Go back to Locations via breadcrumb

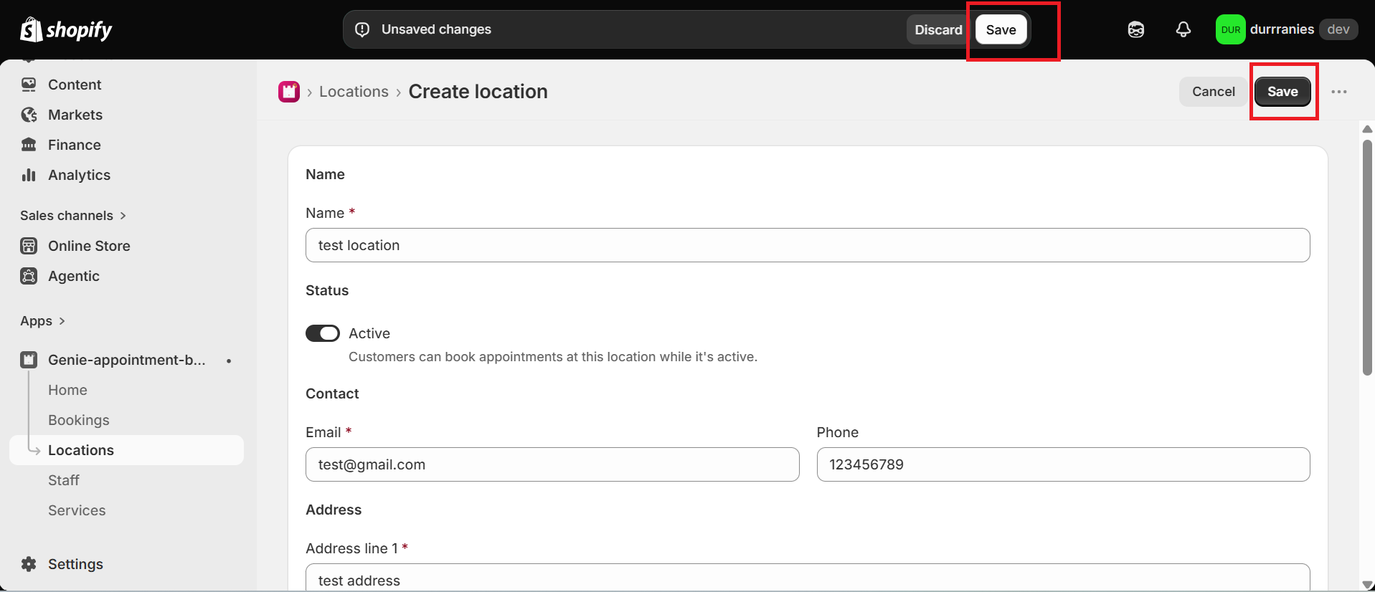click(354, 92)
